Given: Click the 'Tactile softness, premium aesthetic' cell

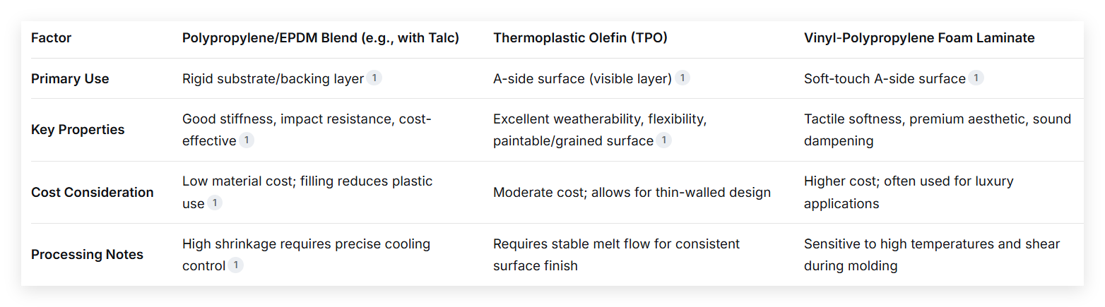Looking at the screenshot, I should [x=938, y=130].
